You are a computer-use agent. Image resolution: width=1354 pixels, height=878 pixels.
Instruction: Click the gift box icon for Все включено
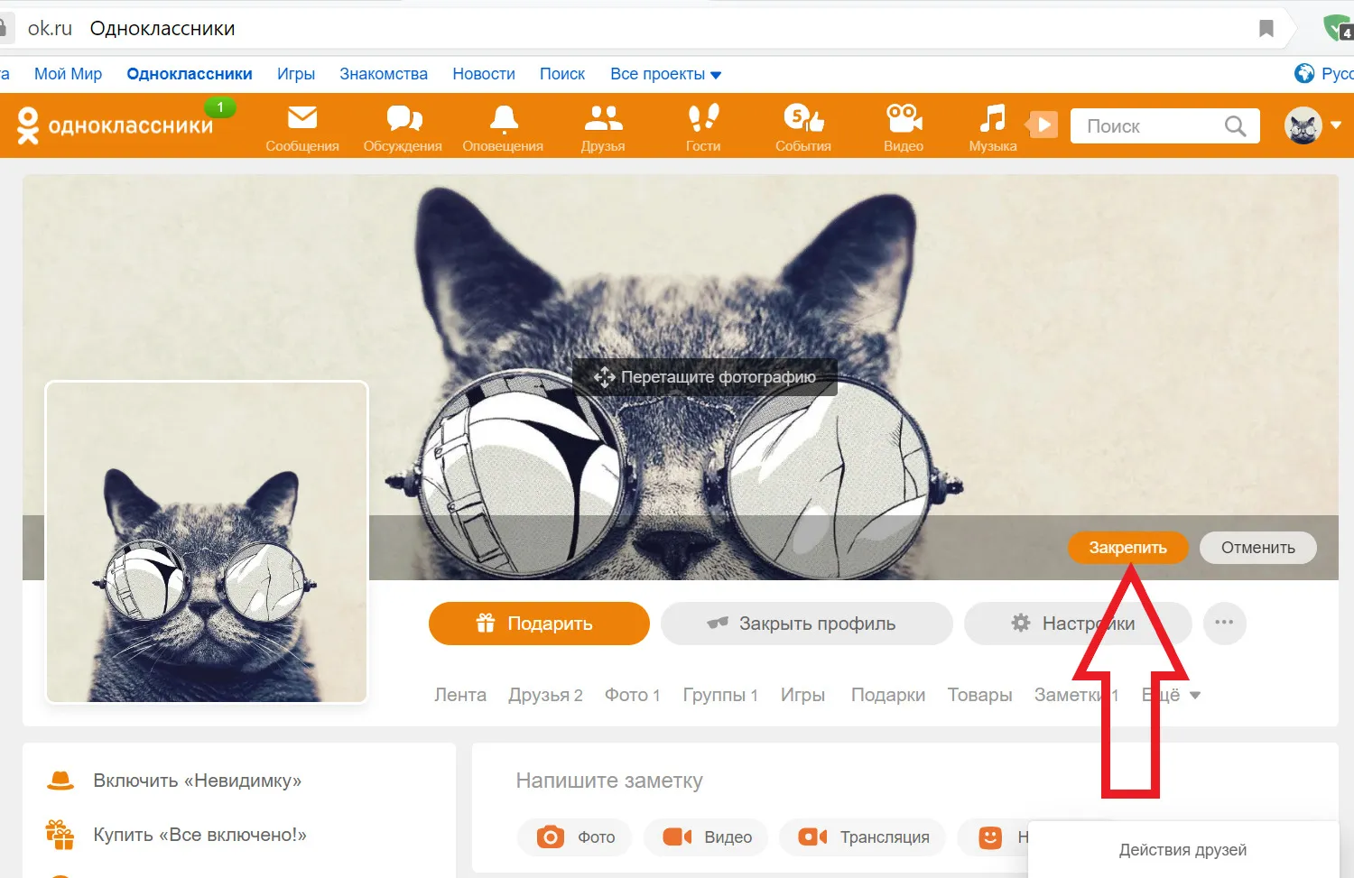(x=60, y=835)
